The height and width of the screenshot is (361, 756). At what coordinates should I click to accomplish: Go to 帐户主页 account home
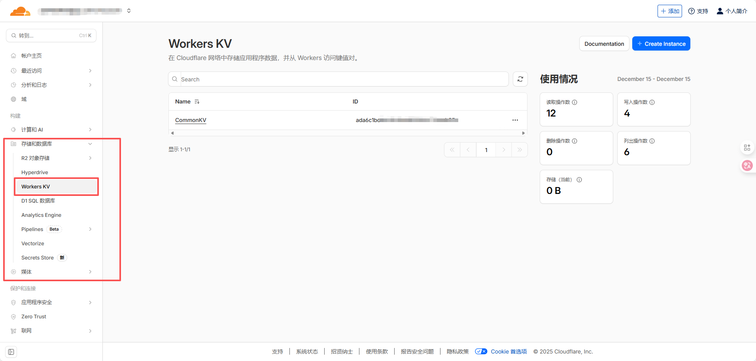pyautogui.click(x=32, y=56)
